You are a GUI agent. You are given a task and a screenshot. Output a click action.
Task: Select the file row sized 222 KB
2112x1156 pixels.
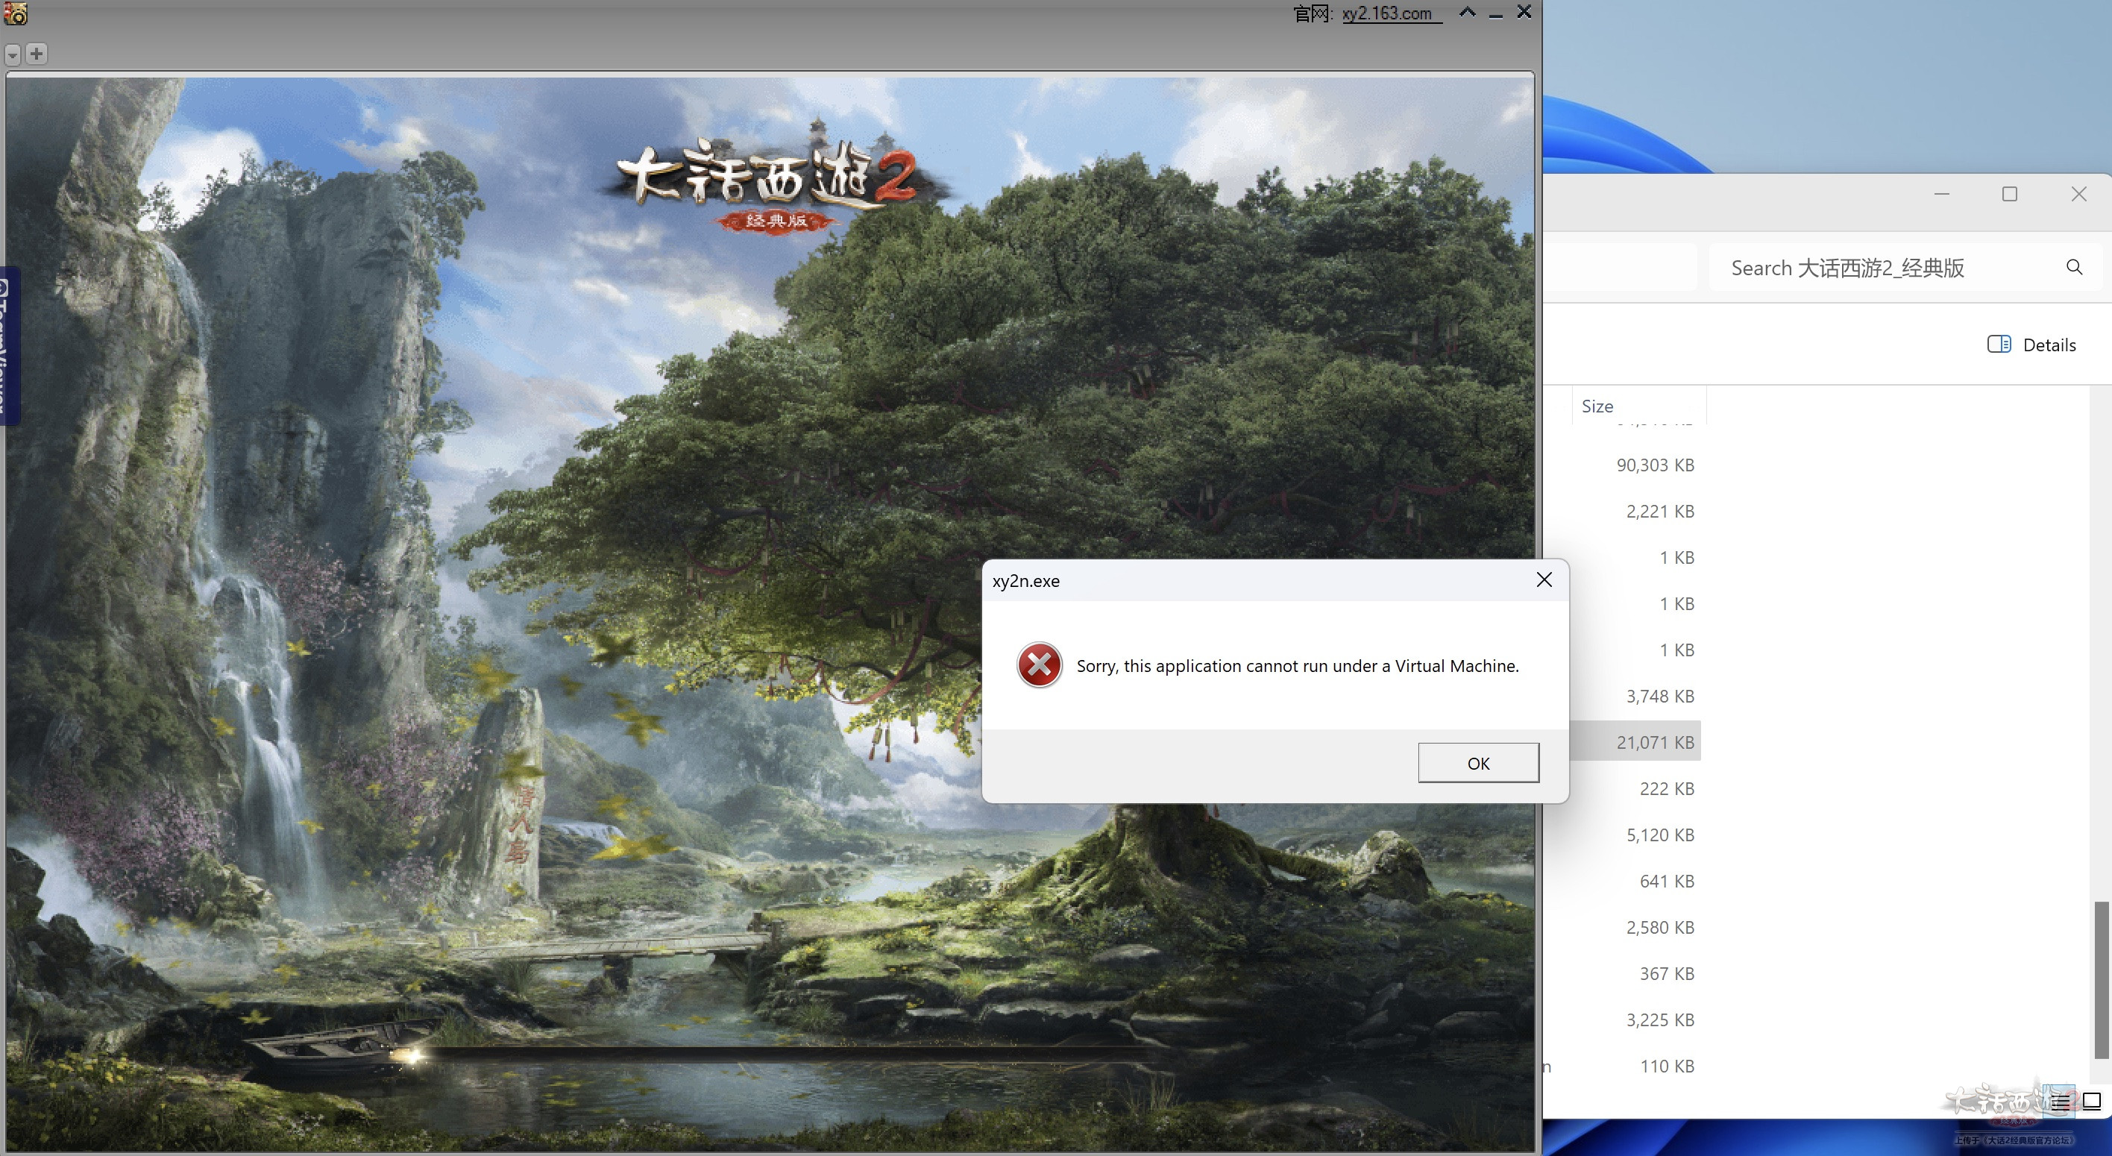tap(1635, 789)
